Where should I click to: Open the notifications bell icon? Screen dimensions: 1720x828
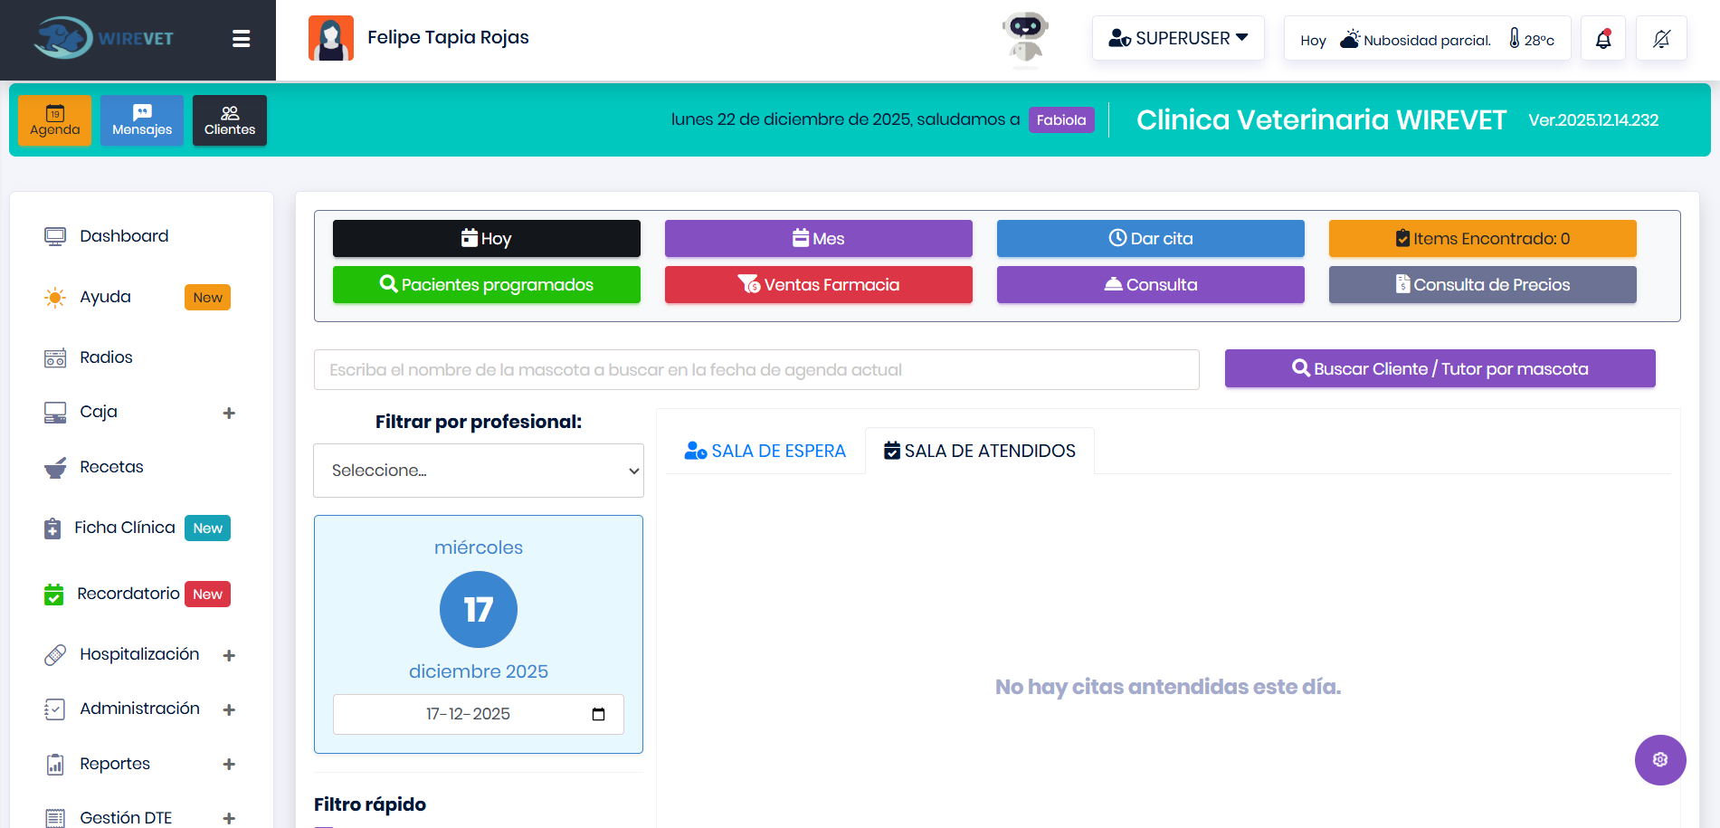pyautogui.click(x=1602, y=39)
